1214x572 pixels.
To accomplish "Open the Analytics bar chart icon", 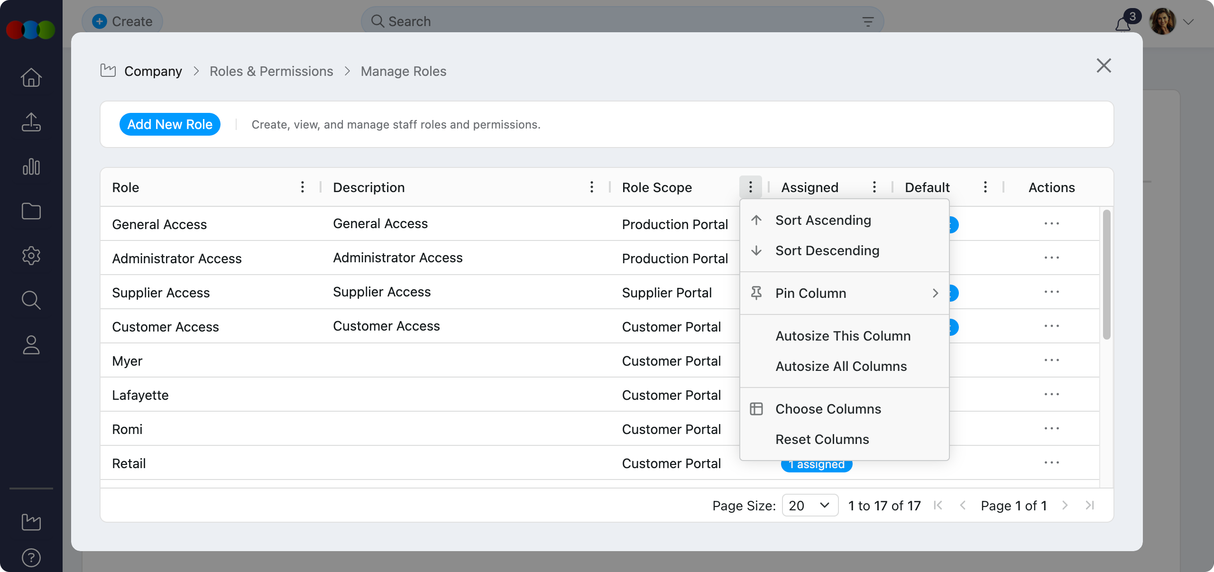I will tap(31, 167).
